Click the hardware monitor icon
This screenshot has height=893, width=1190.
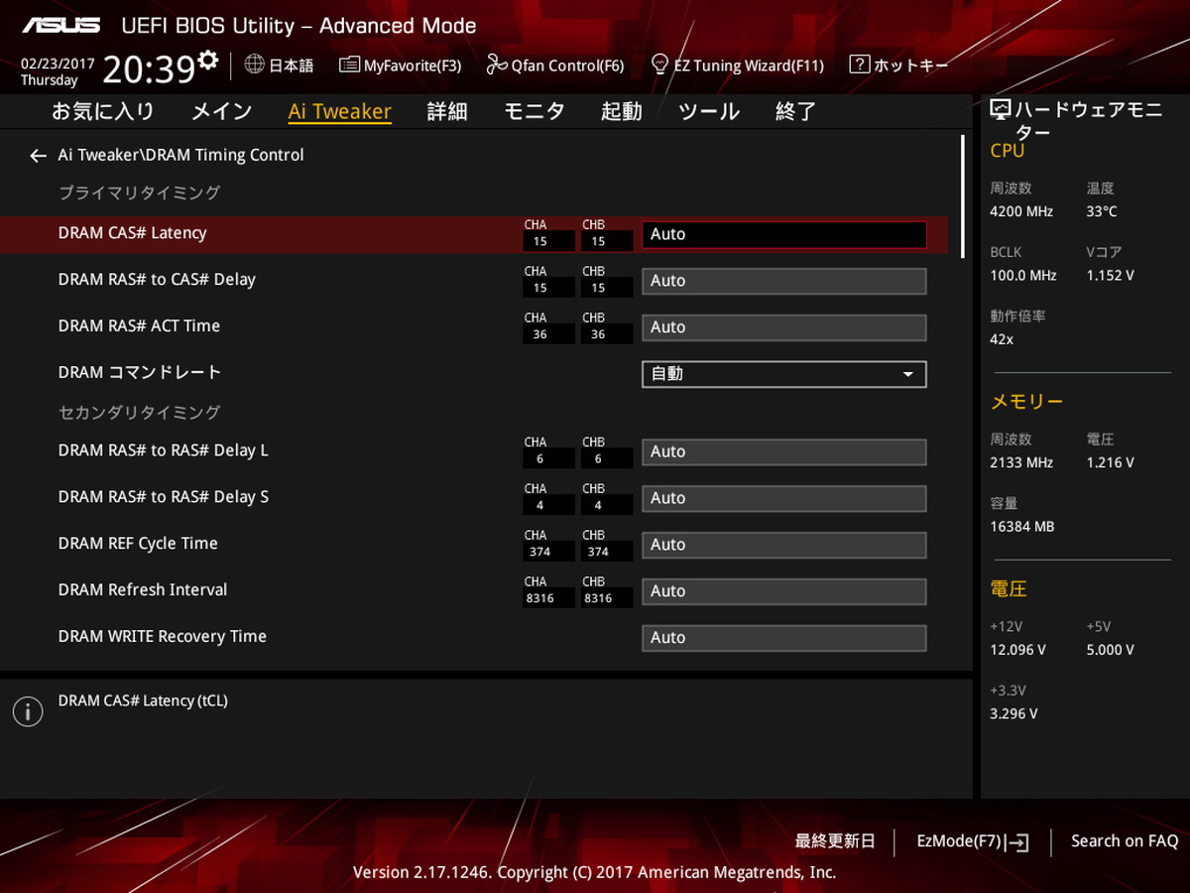point(1000,111)
